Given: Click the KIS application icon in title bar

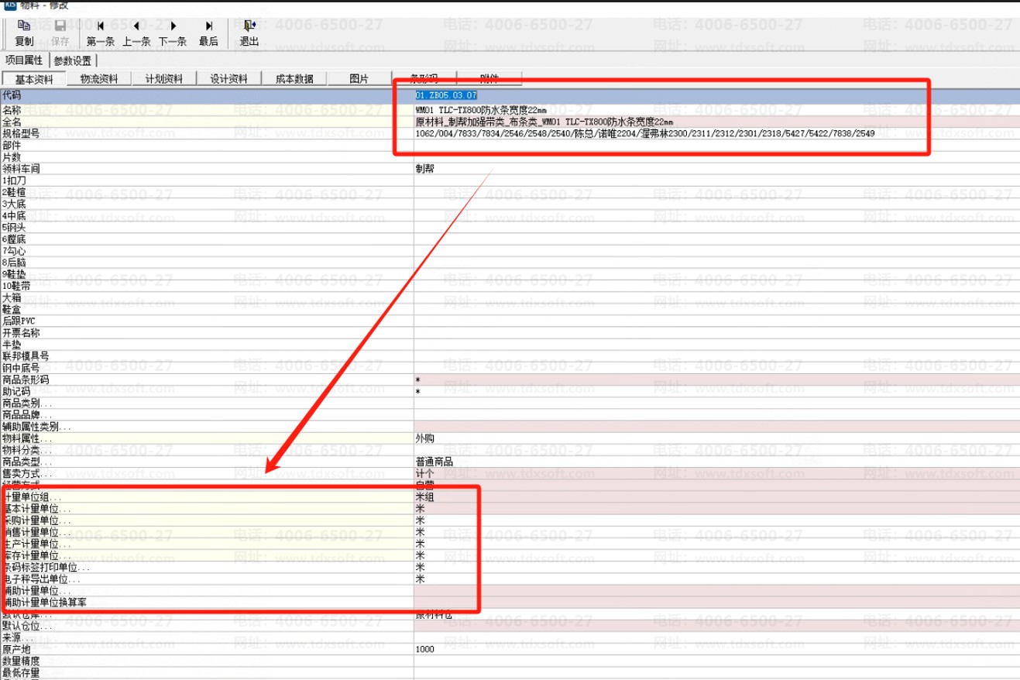Looking at the screenshot, I should (11, 4).
